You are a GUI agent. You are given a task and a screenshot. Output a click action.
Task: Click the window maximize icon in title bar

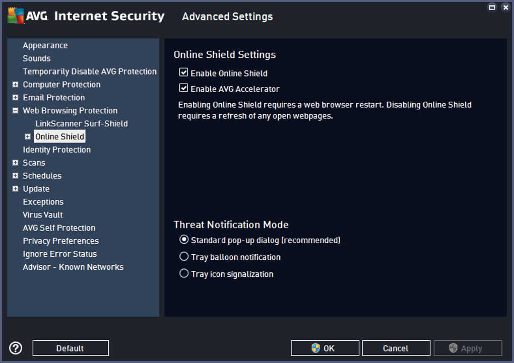(x=492, y=7)
